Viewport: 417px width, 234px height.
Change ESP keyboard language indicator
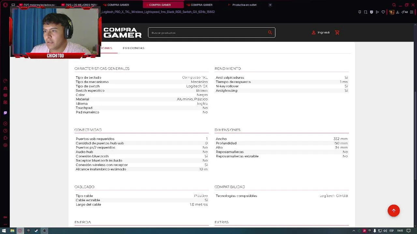click(x=392, y=231)
